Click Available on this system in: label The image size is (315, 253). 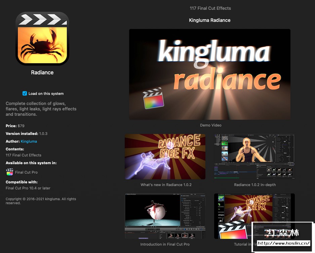(31, 163)
